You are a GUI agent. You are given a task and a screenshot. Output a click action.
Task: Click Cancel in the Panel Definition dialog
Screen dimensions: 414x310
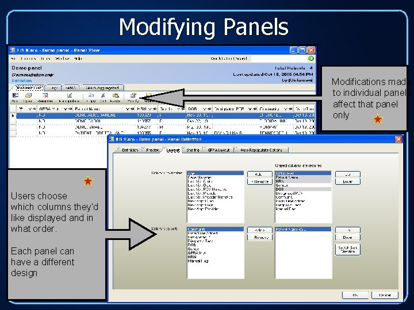[x=385, y=295]
